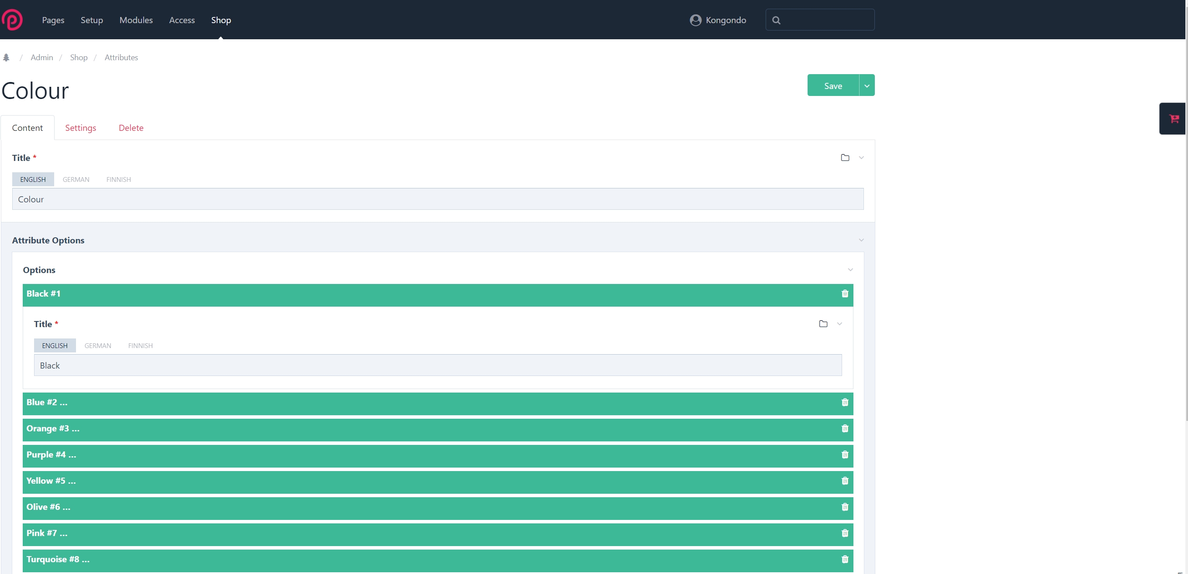
Task: Focus the top search input field
Action: pyautogui.click(x=820, y=20)
